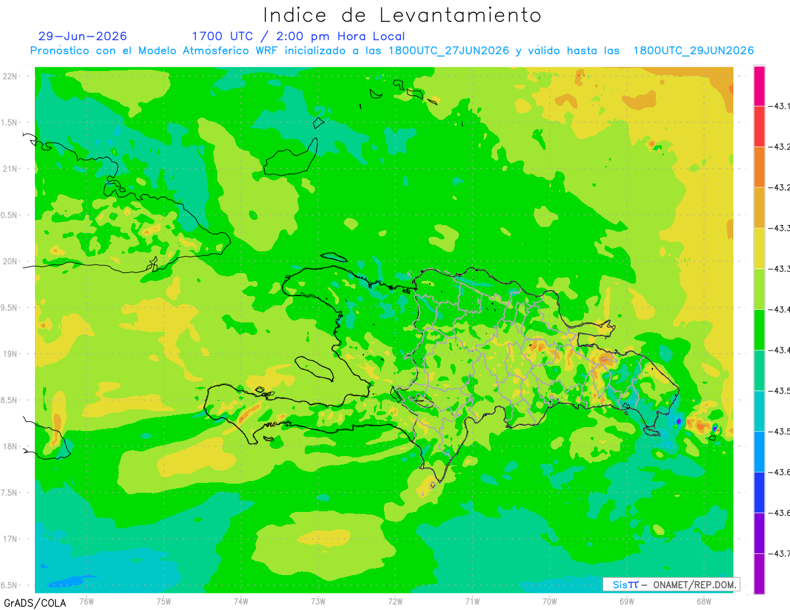The width and height of the screenshot is (790, 610).
Task: Click the "8.5N" latitude label
Action: coord(10,400)
